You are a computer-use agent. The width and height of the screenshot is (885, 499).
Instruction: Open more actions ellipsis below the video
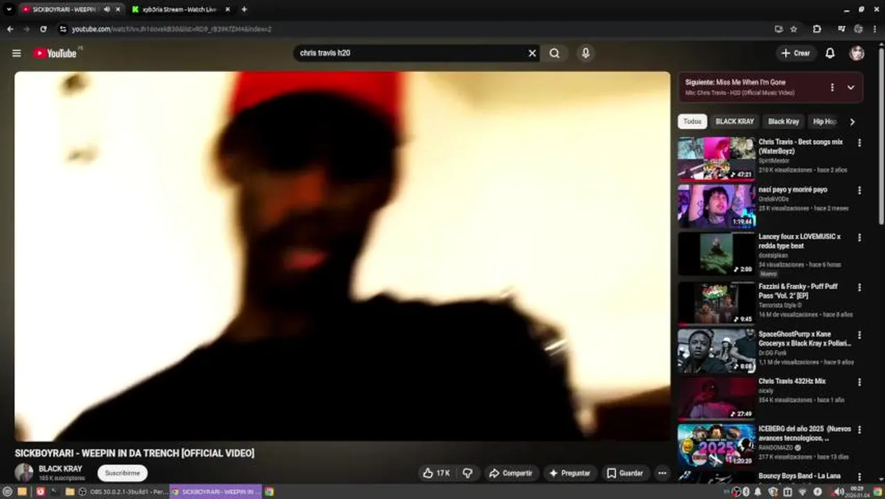pyautogui.click(x=662, y=473)
